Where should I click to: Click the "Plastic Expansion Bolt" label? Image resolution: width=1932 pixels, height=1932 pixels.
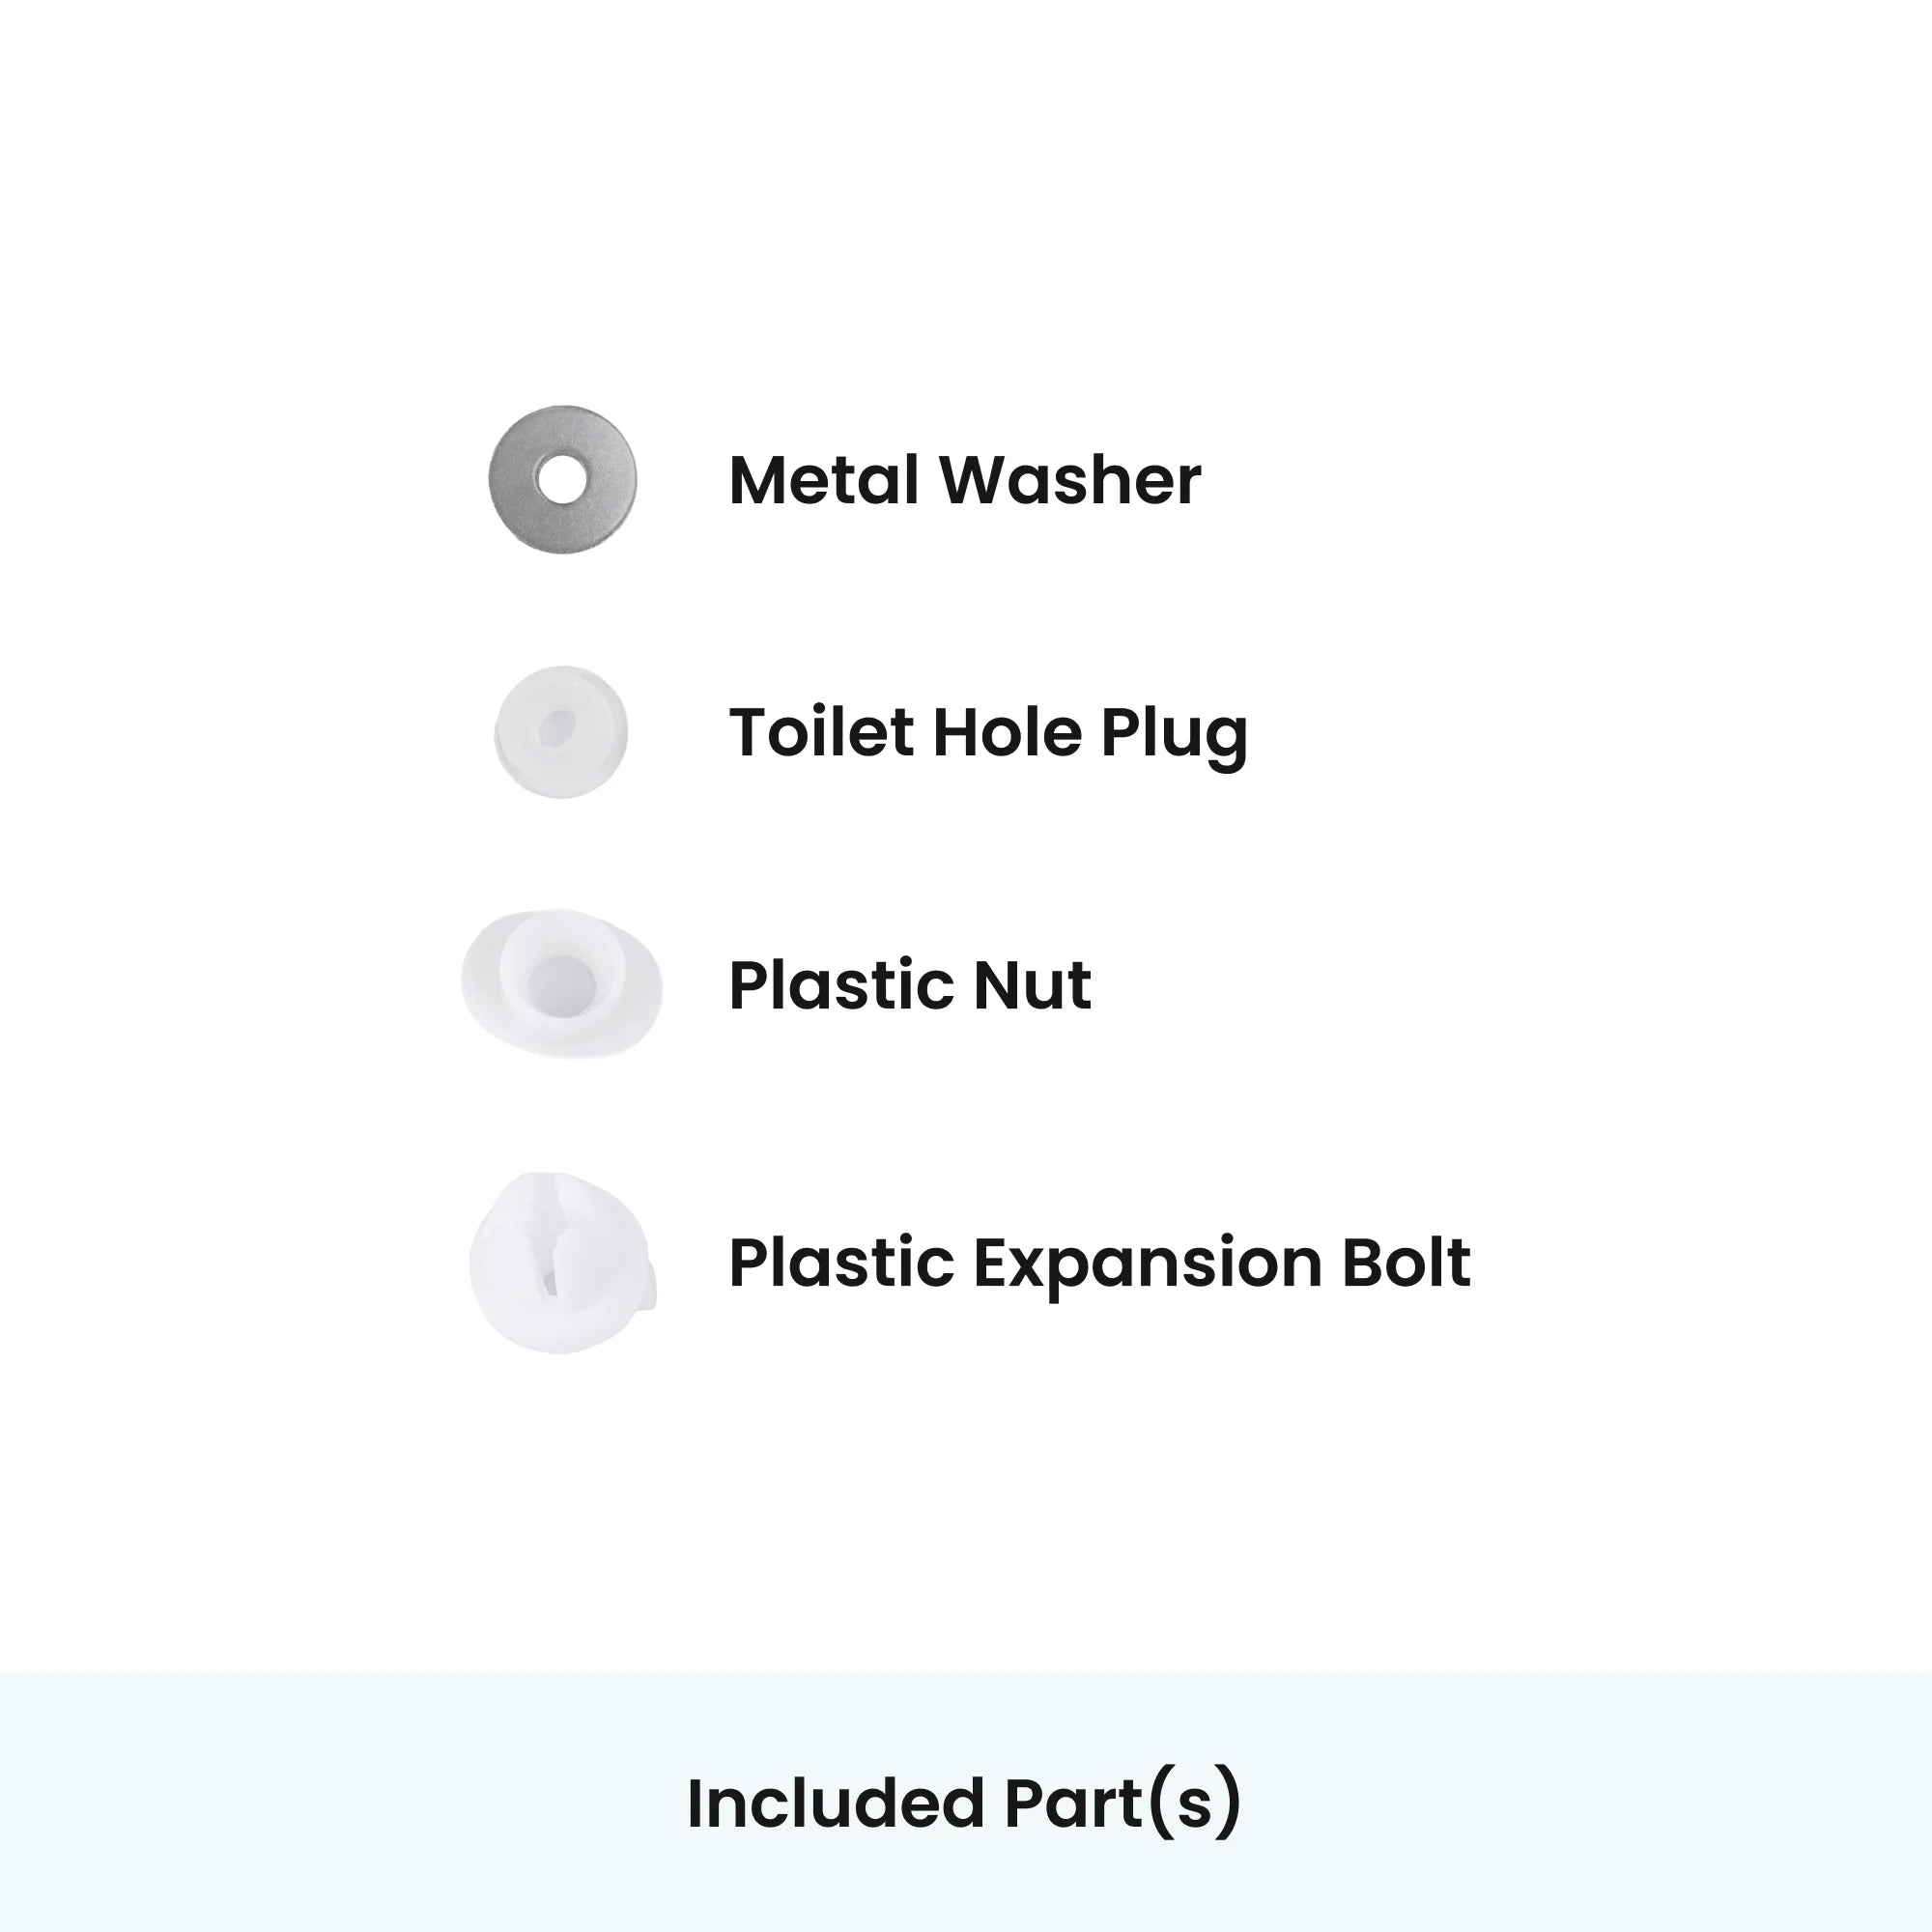click(1100, 1265)
